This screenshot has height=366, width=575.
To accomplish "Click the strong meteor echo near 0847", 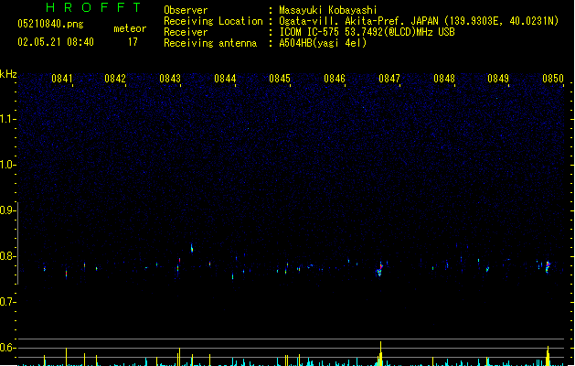I will [x=380, y=269].
